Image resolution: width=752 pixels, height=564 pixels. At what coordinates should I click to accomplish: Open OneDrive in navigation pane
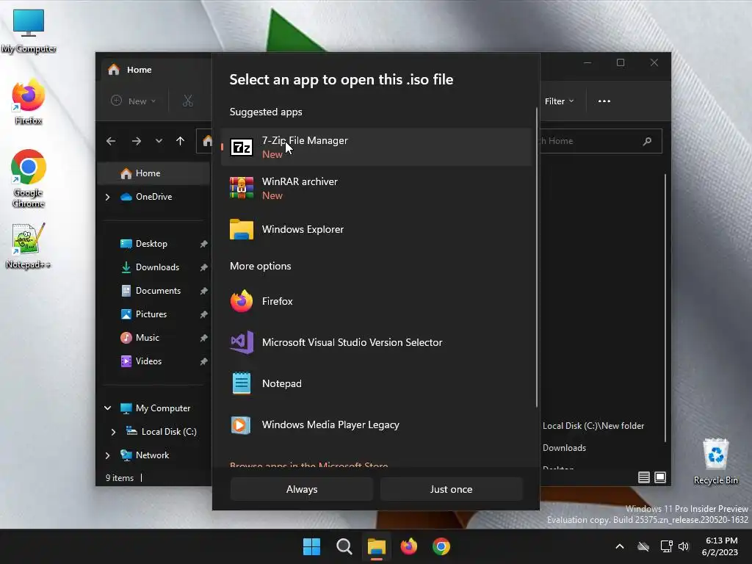click(x=153, y=197)
